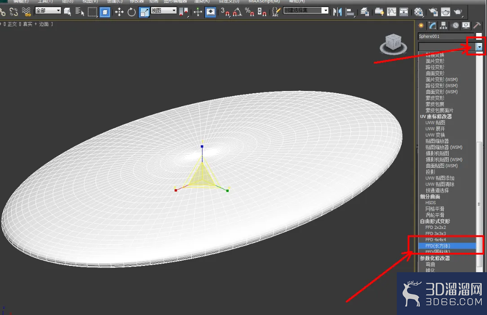Viewport: 487px width, 315px height.
Task: Switch to the Display panel tab
Action: [465, 25]
